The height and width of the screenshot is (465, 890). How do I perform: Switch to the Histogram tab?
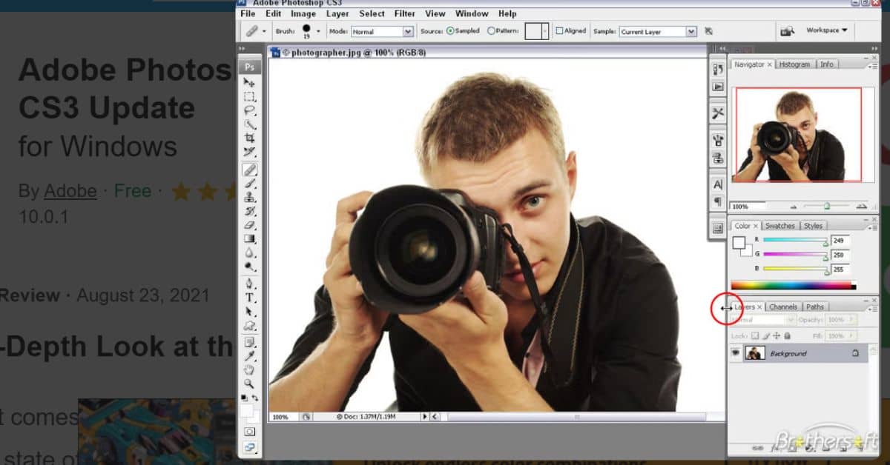794,64
